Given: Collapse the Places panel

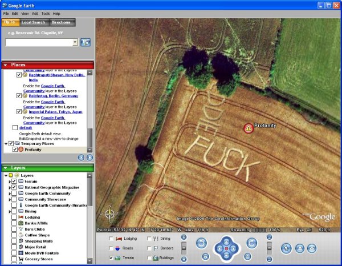Looking at the screenshot, I should [x=5, y=65].
